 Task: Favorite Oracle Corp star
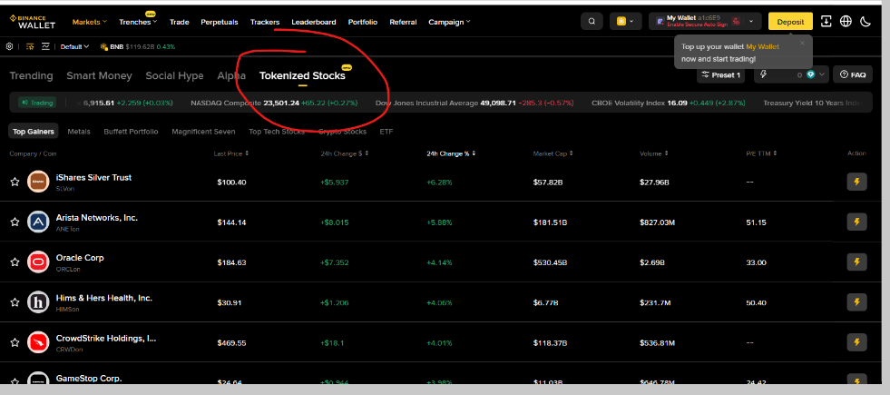click(x=15, y=262)
